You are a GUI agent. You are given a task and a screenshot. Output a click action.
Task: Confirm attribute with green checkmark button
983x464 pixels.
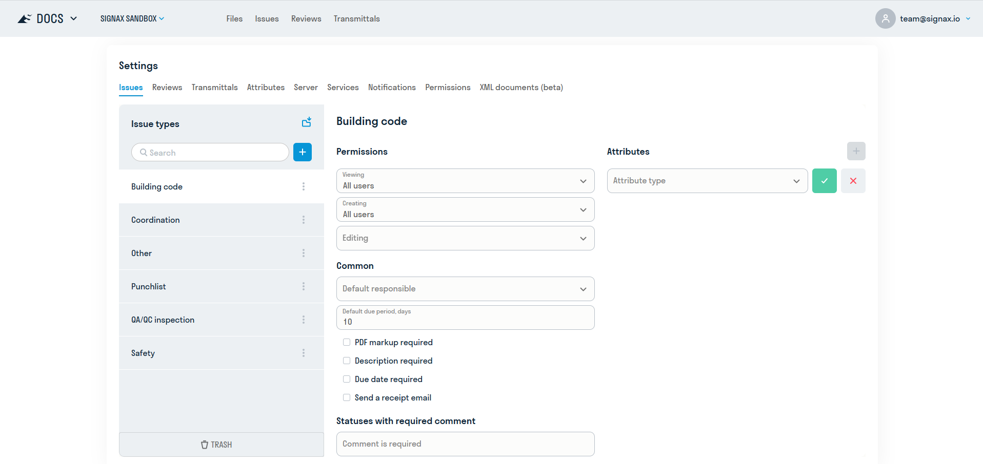click(825, 181)
